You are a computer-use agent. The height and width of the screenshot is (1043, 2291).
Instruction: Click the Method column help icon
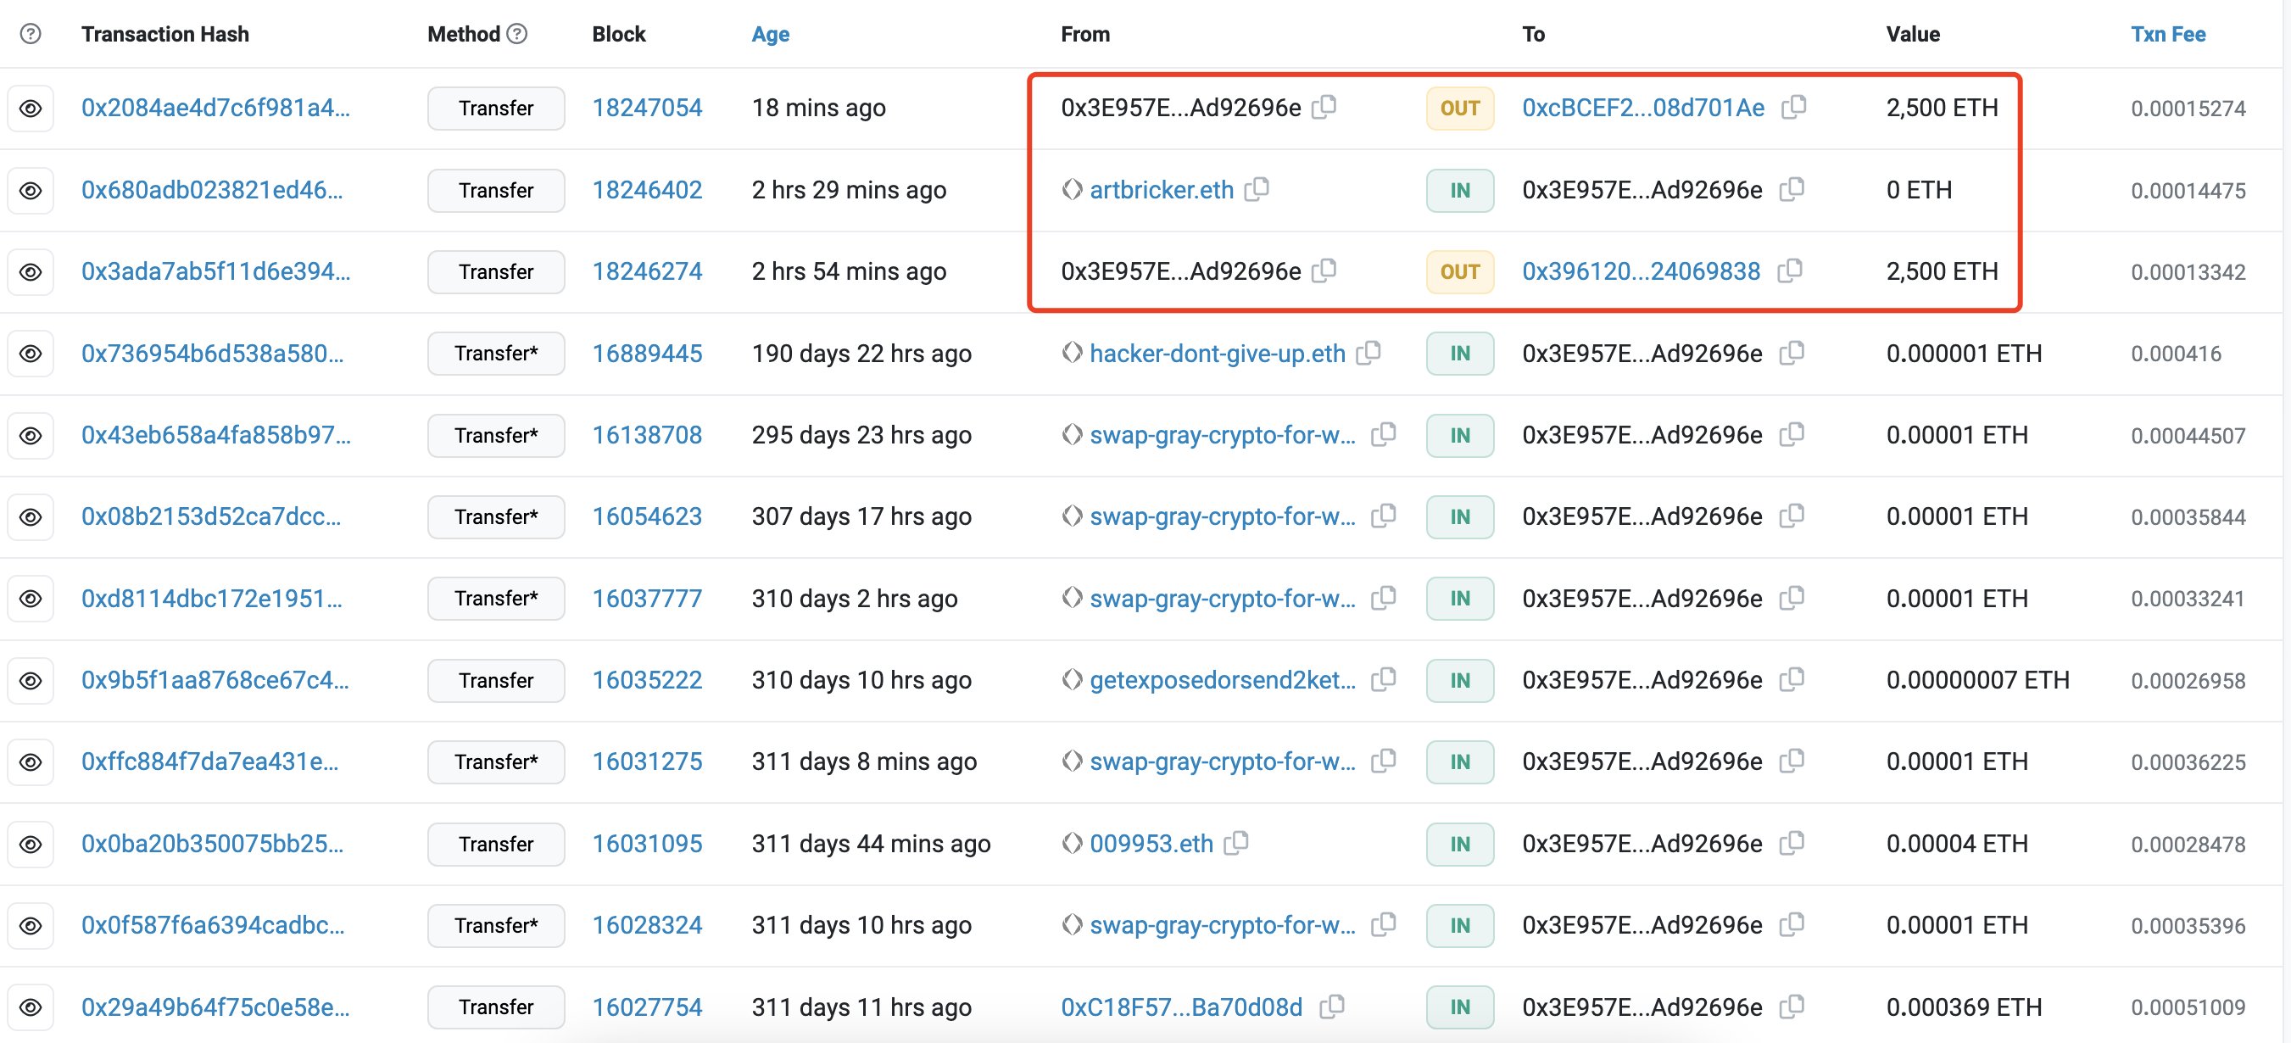(516, 34)
